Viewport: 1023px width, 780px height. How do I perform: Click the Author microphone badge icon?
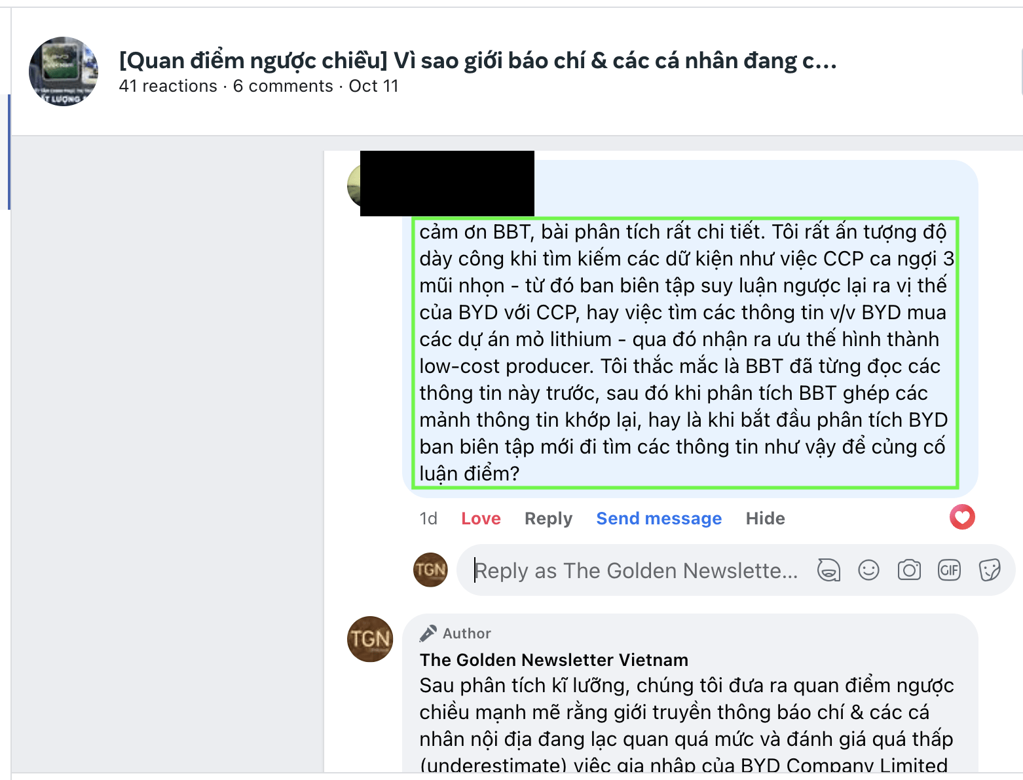click(x=428, y=633)
